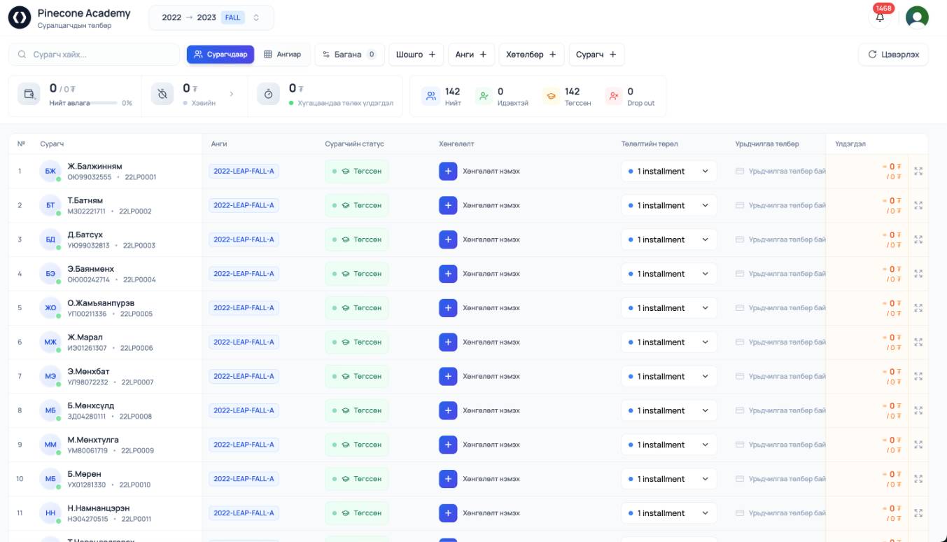
Task: Click the expand arrows icon in Д.Батсүх's row
Action: point(918,239)
